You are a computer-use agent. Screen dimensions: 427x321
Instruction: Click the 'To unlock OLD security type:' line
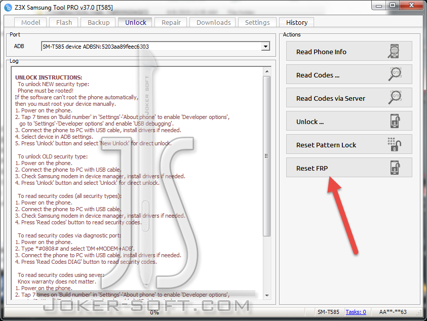click(53, 156)
